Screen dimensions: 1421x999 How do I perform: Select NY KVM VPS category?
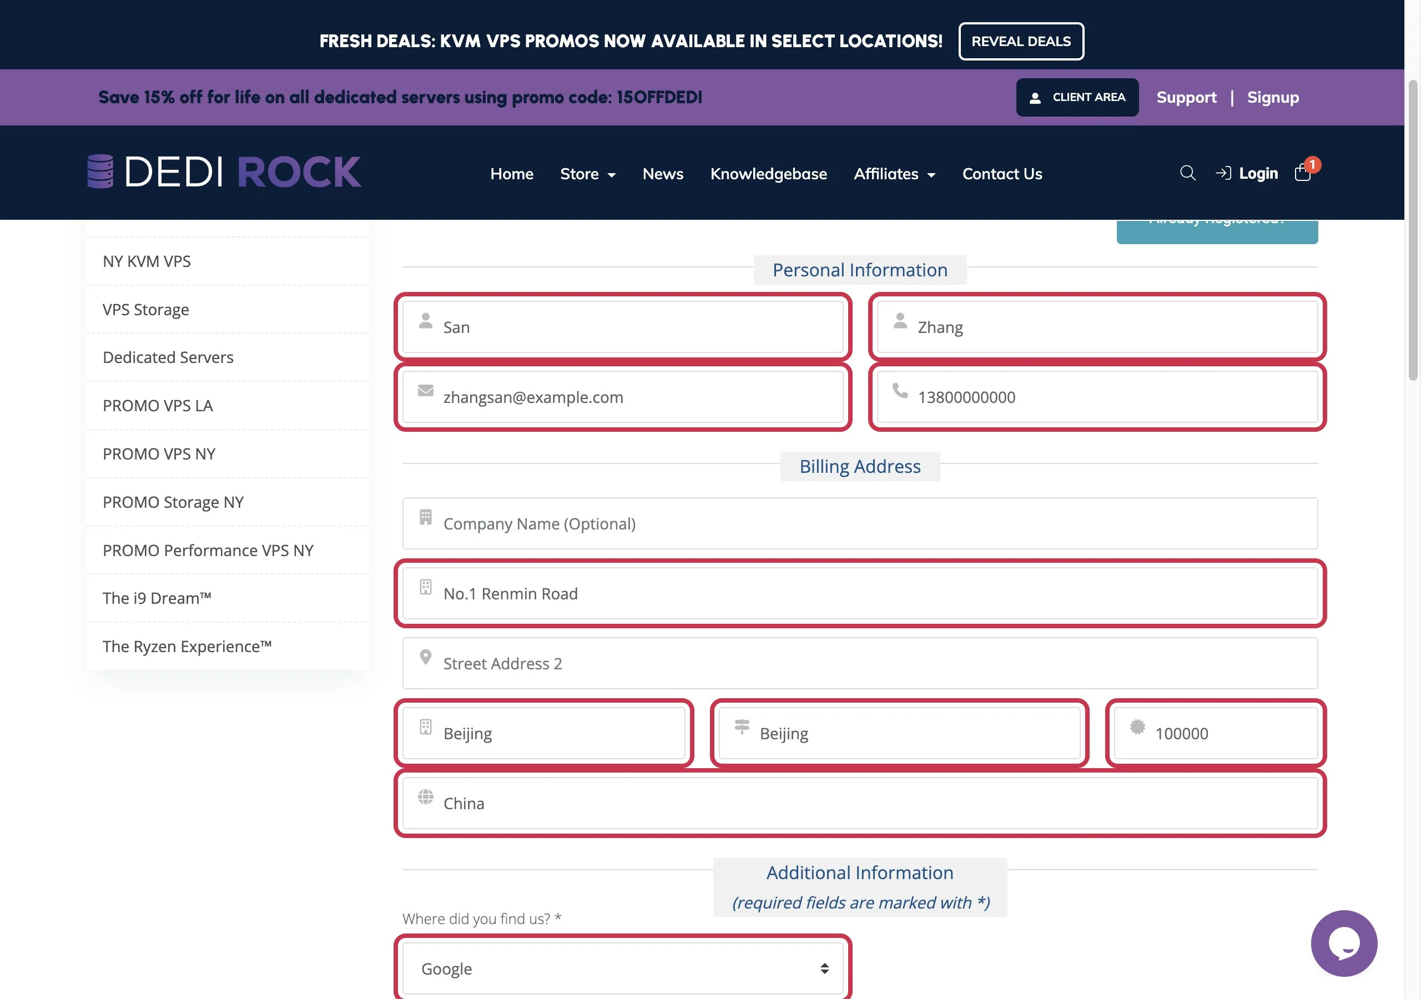pos(227,261)
